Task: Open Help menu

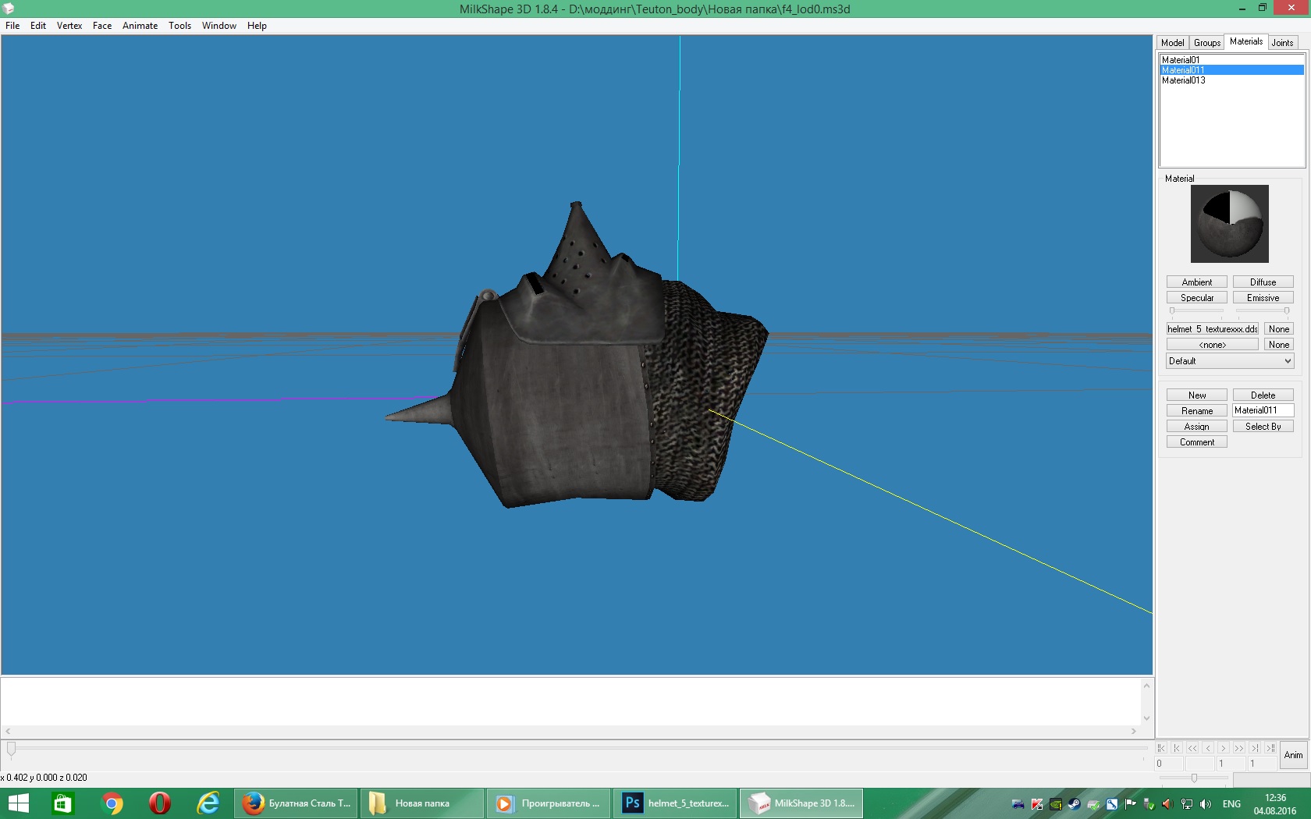Action: [258, 26]
